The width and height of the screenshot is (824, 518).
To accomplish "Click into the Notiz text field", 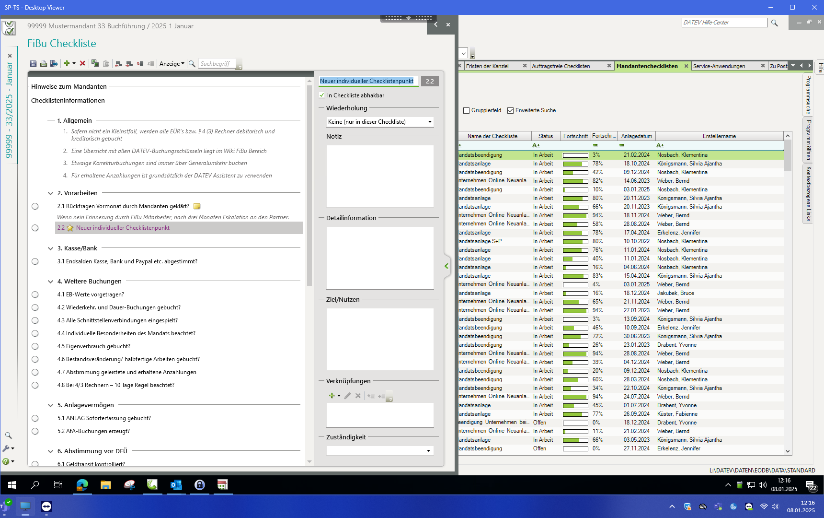I will pos(380,177).
